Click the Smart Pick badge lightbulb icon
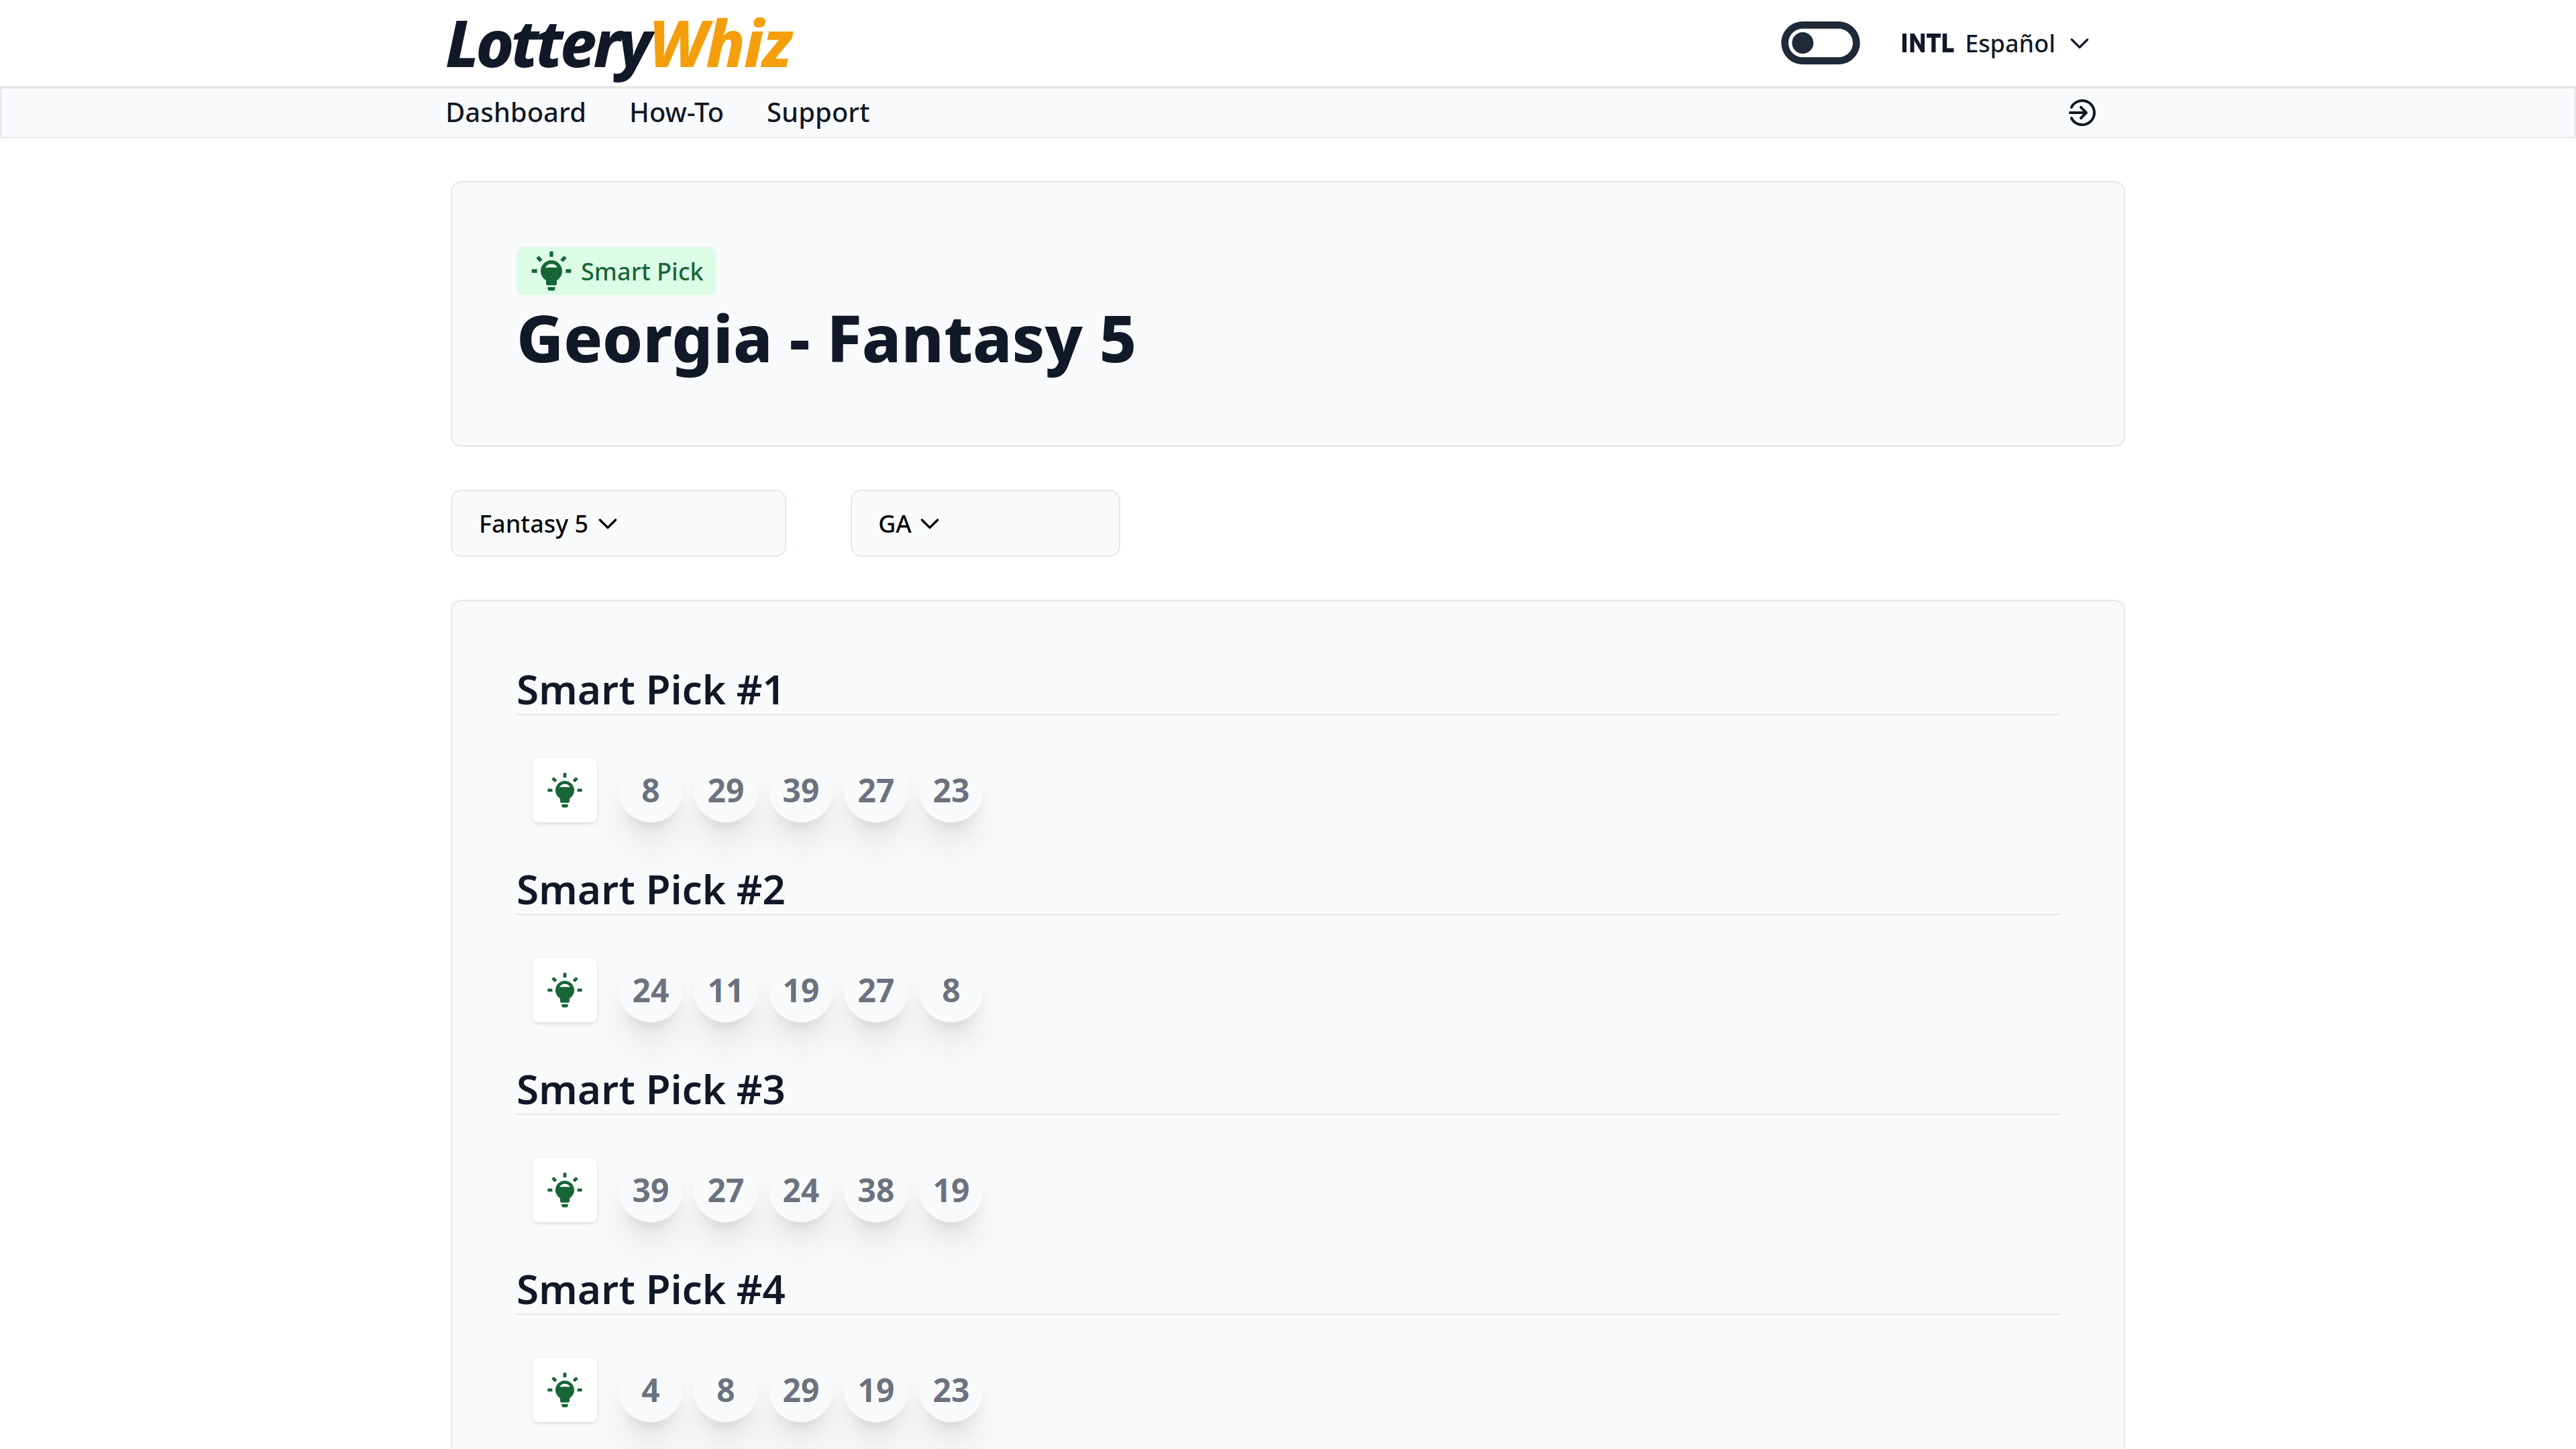Viewport: 2576px width, 1449px height. pos(551,271)
